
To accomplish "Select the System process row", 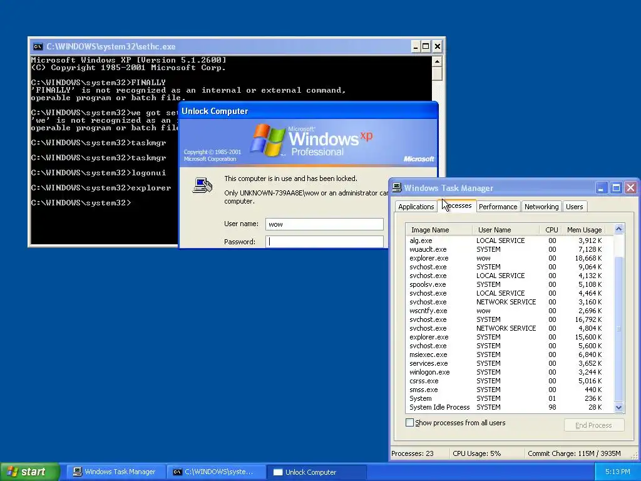I will coord(509,398).
